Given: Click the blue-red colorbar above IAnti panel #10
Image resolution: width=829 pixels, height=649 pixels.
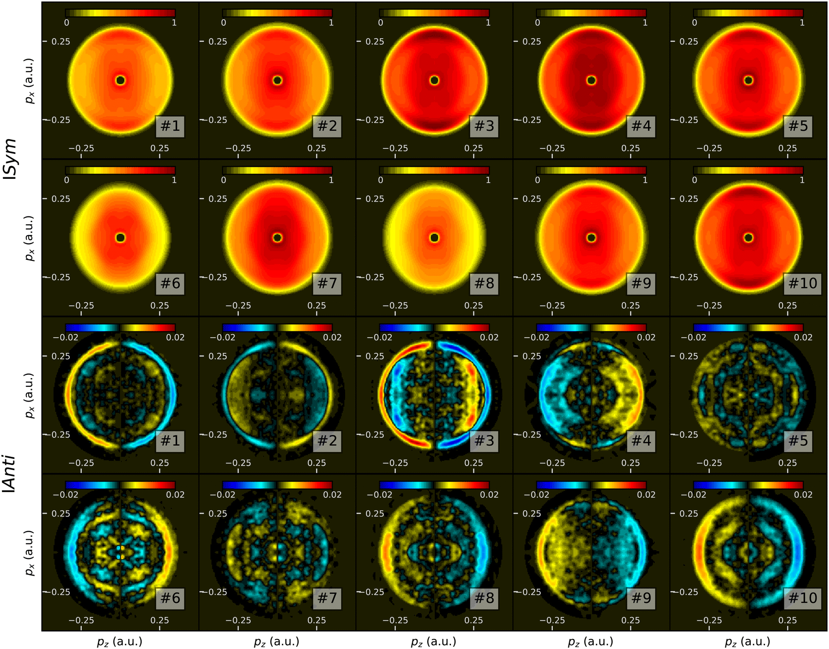Looking at the screenshot, I should 748,485.
